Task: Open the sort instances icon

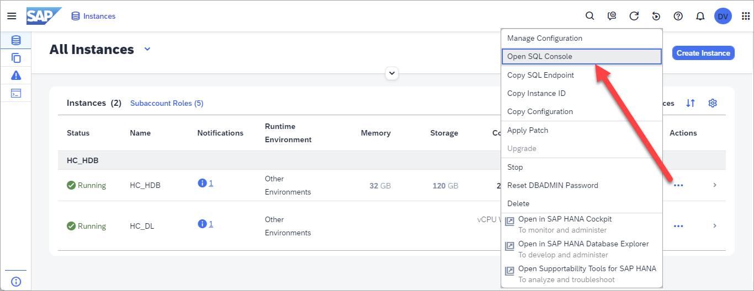Action: [691, 103]
